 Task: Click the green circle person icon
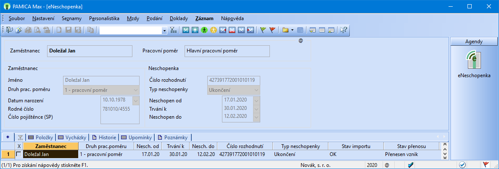pyautogui.click(x=204, y=30)
